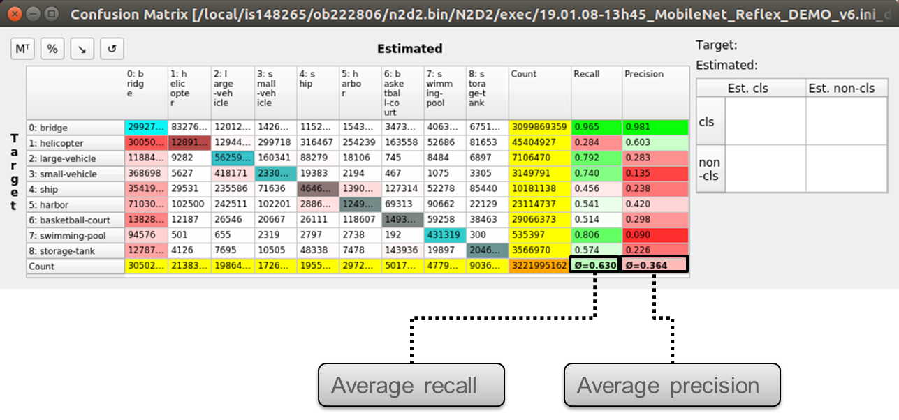This screenshot has height=420, width=899.
Task: Select the '0: bridge' column header
Action: 146,93
